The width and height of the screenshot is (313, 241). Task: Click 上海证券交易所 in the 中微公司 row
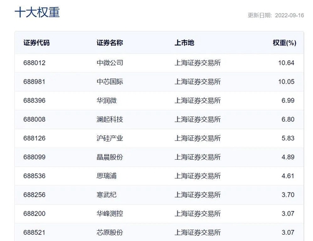point(197,63)
